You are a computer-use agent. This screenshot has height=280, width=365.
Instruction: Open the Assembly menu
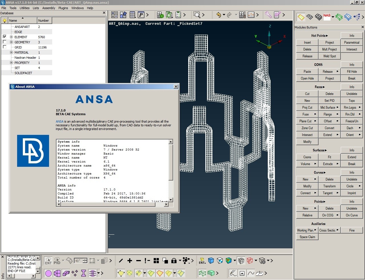coord(49,8)
